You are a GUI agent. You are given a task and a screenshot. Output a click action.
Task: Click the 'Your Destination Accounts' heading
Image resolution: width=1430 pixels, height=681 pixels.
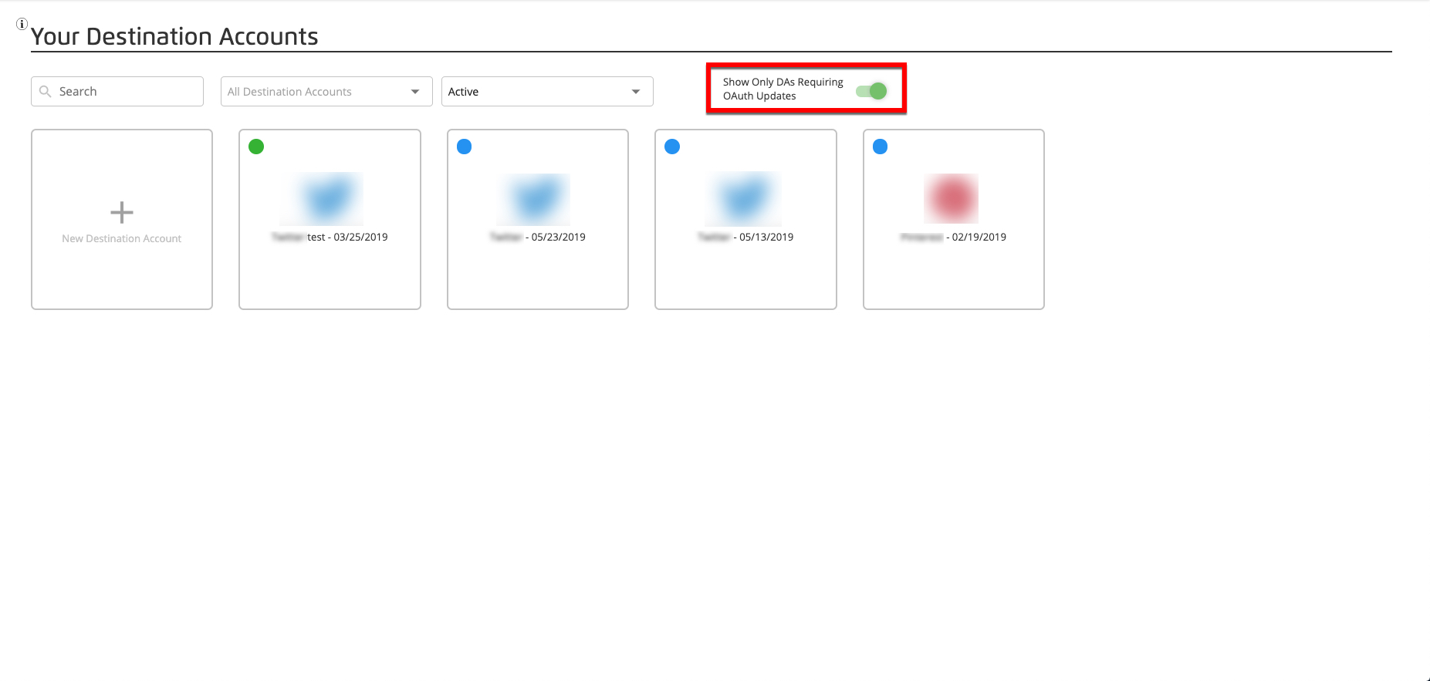[174, 36]
